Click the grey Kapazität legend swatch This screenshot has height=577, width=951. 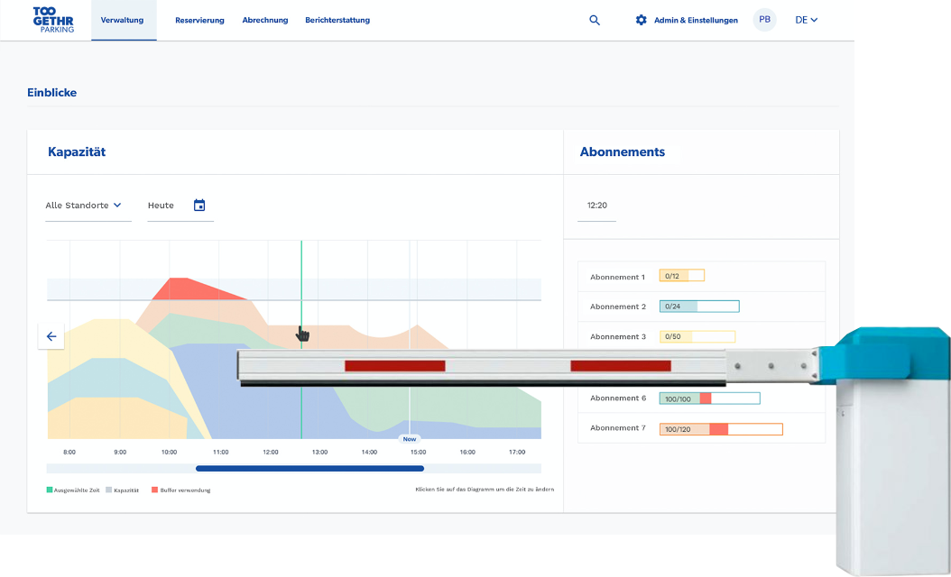click(x=109, y=490)
